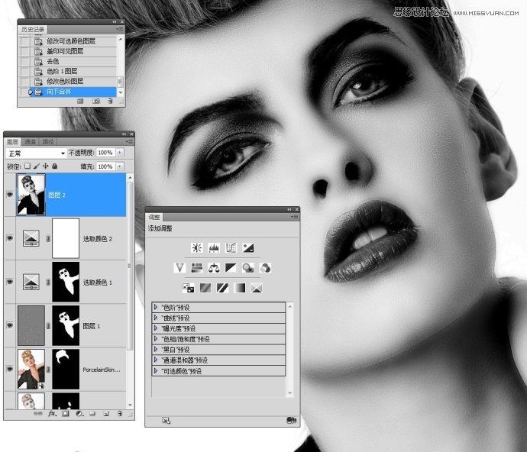Toggle visibility of 选取颜色 2 layer

(x=11, y=238)
